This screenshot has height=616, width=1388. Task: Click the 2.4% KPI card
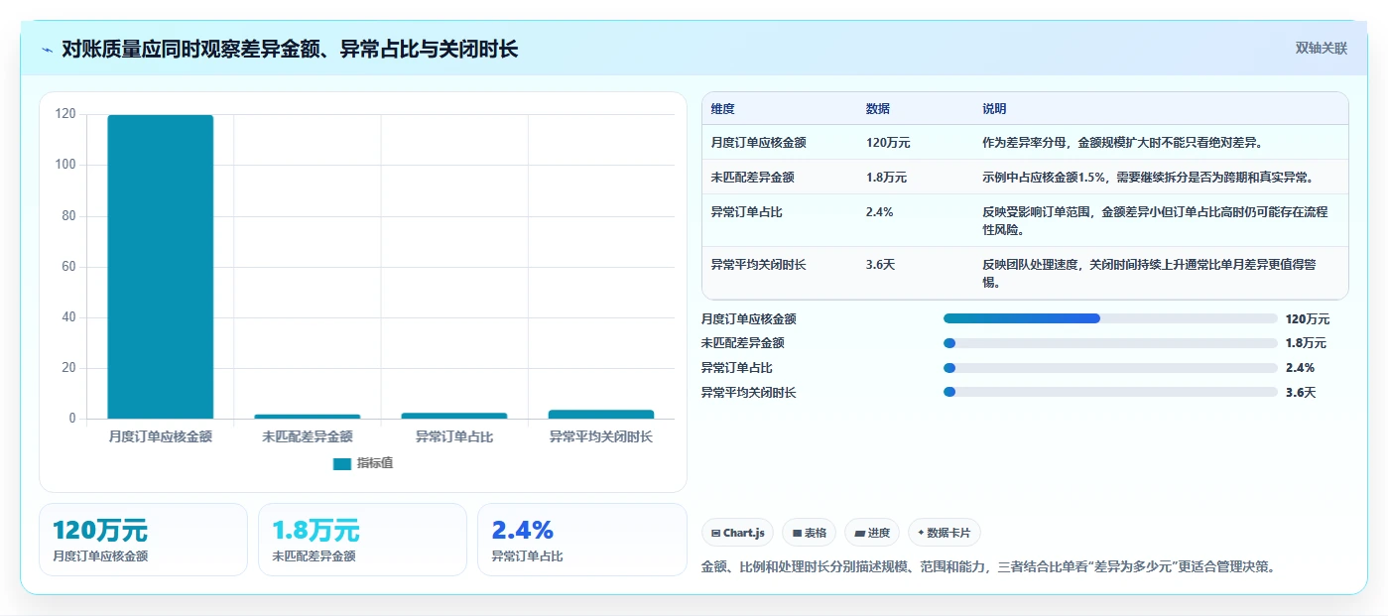pyautogui.click(x=581, y=540)
